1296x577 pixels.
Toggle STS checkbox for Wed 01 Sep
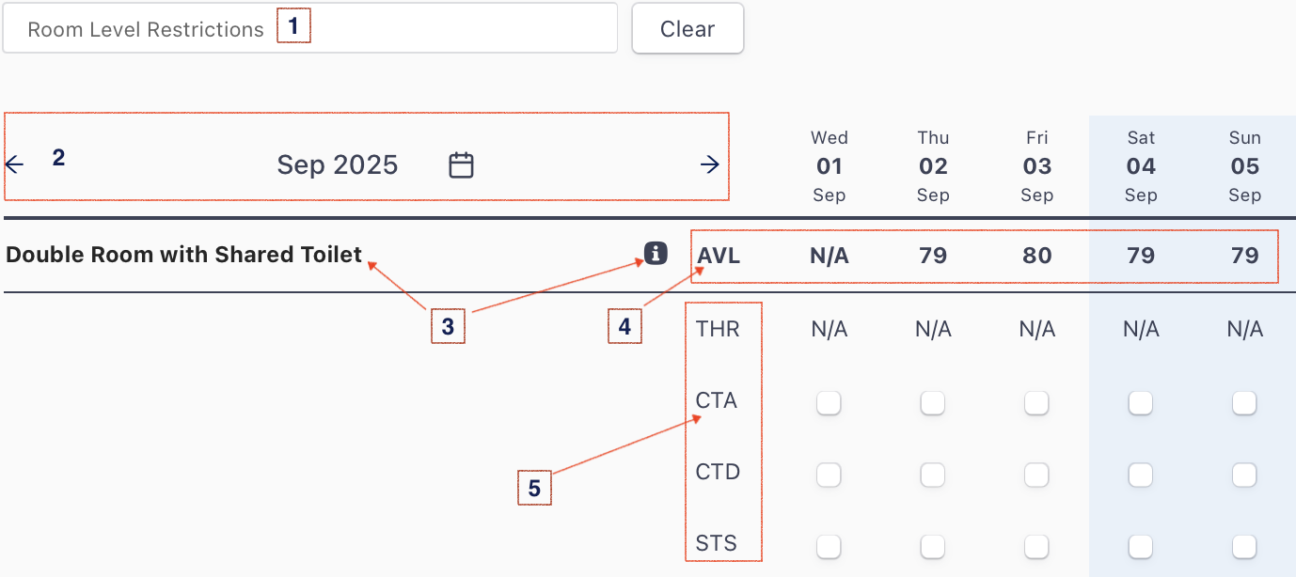829,547
